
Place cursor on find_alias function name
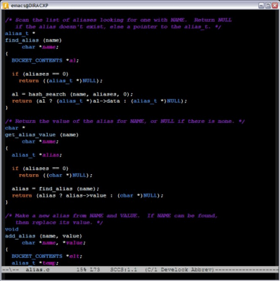point(22,40)
